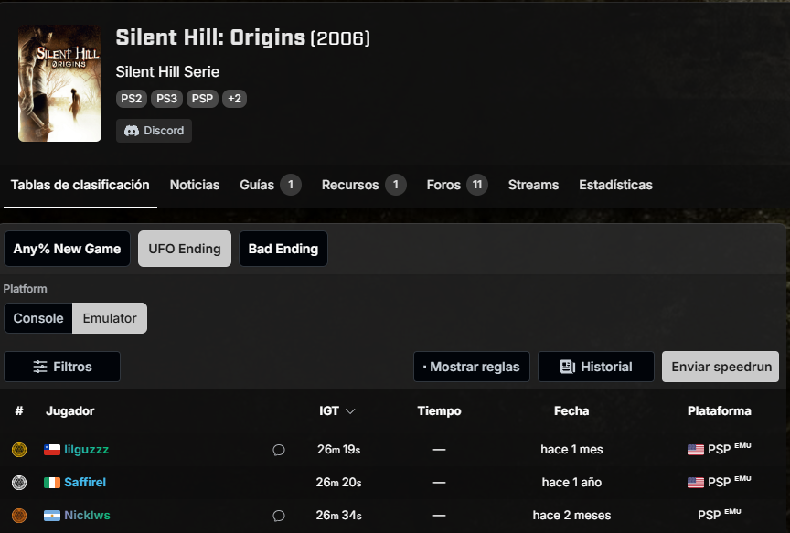Screen dimensions: 790x533
Task: Open the 26m 19s run
Action: [338, 450]
